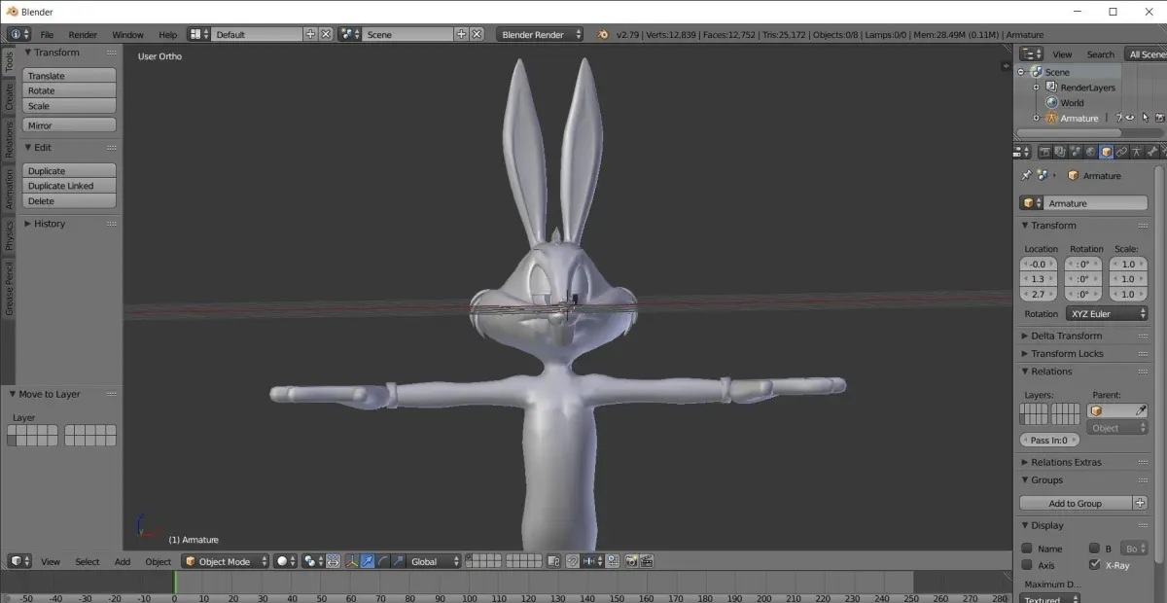Open the pivot point selector
Image resolution: width=1167 pixels, height=603 pixels.
point(313,561)
